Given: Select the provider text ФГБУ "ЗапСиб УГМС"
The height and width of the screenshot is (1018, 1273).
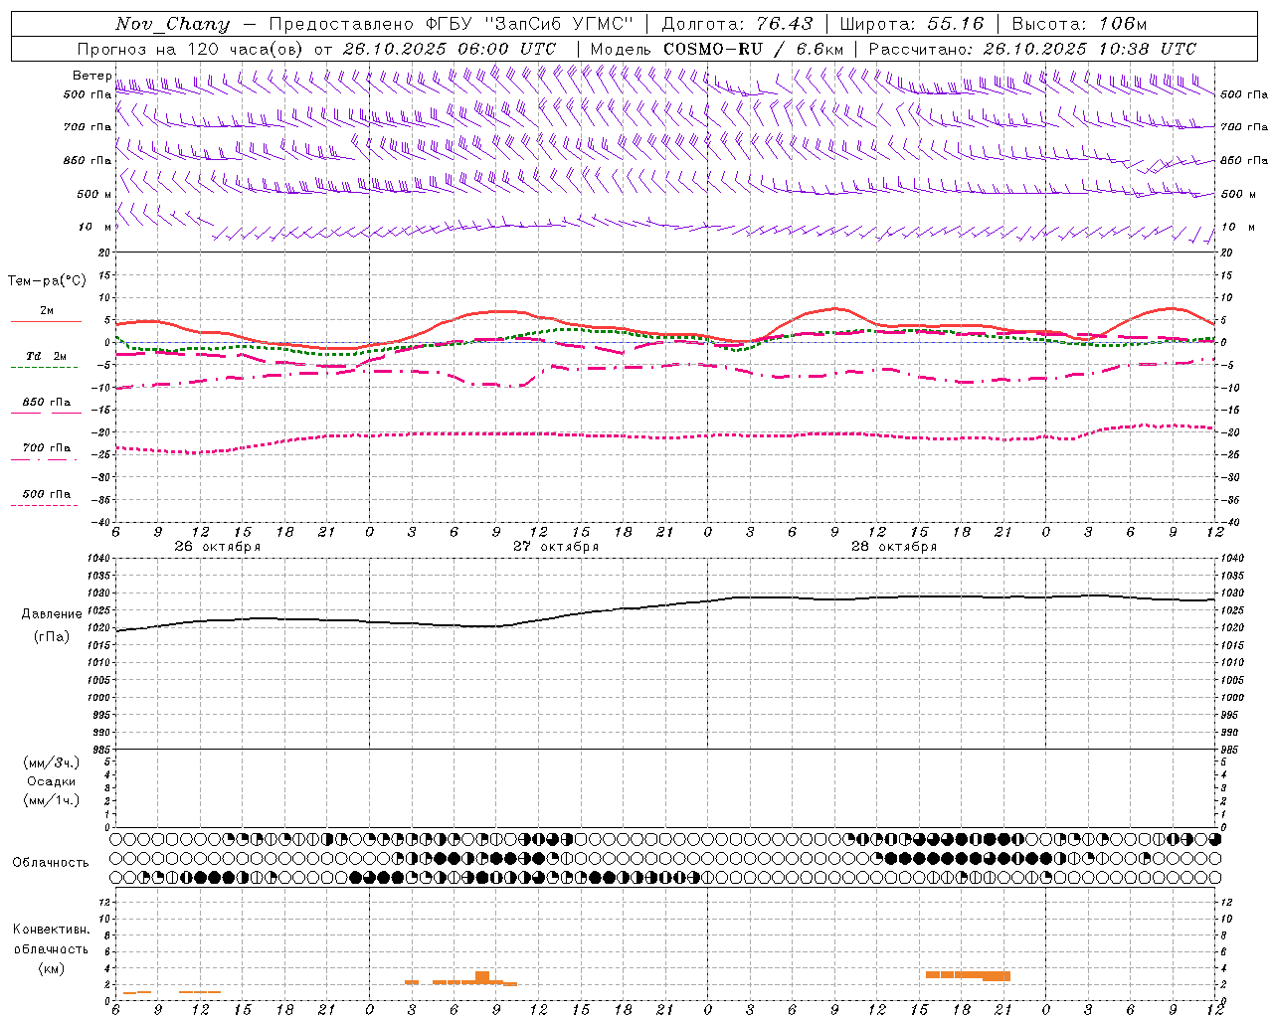Looking at the screenshot, I should (x=530, y=24).
